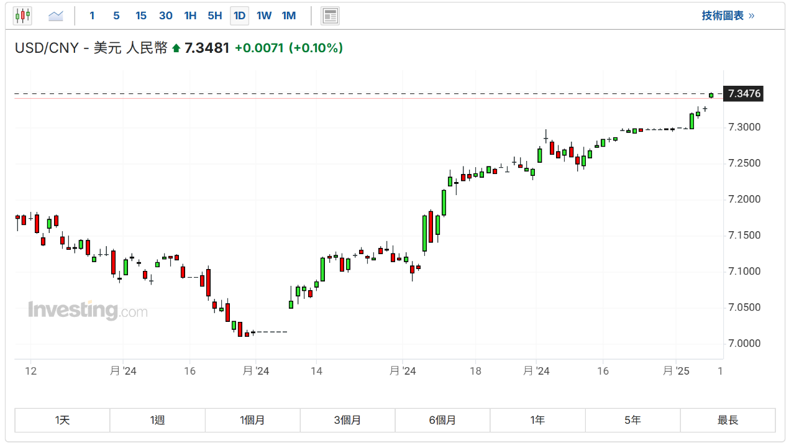
Task: Click the 最長 range button
Action: (727, 420)
